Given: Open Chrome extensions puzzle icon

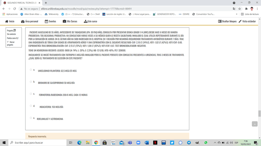Looking at the screenshot, I should (x=246, y=9).
